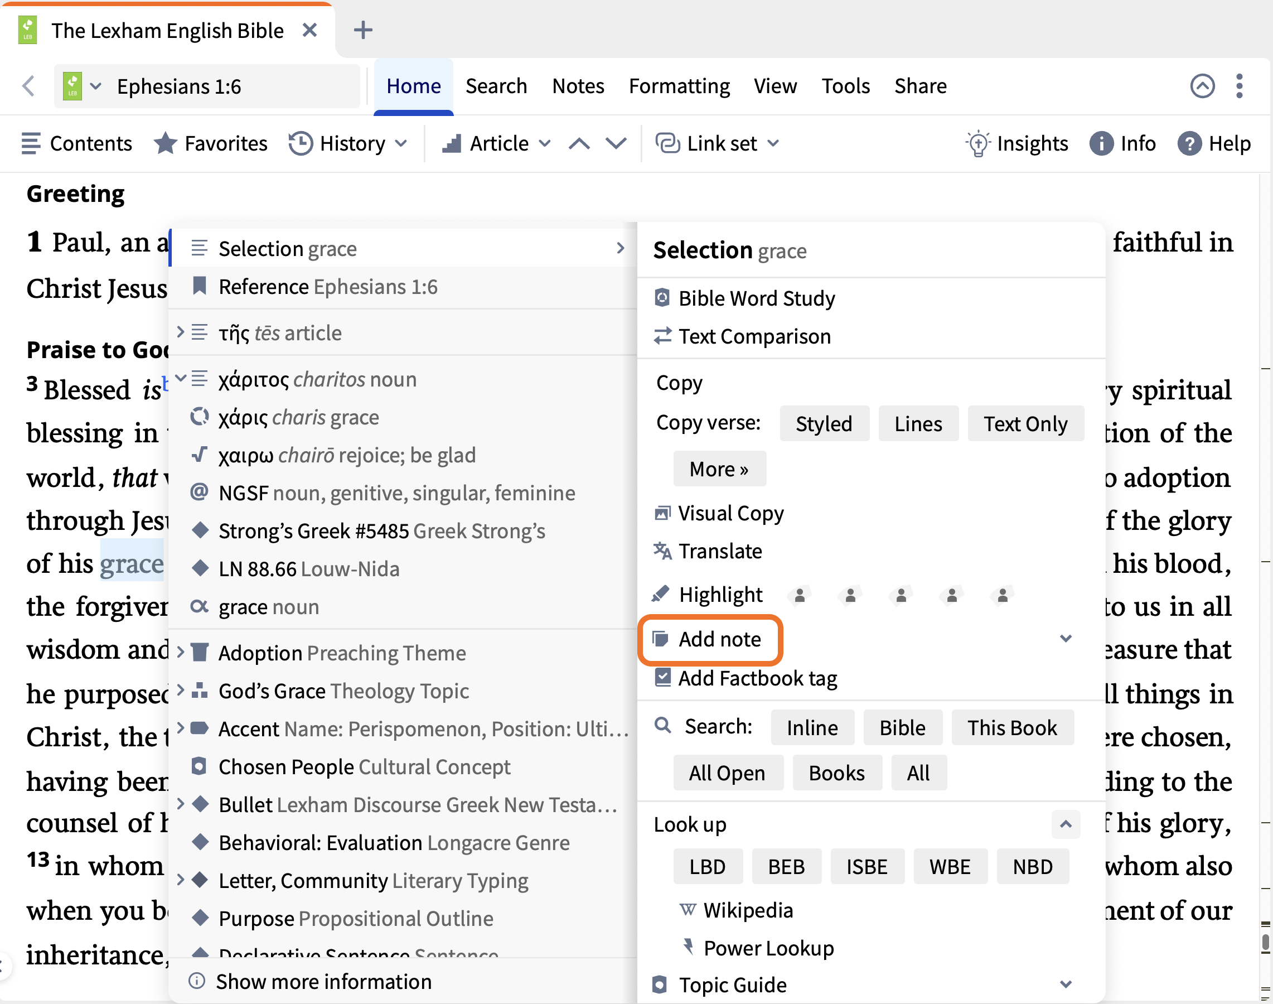Image resolution: width=1273 pixels, height=1004 pixels.
Task: Go back with the left arrow button
Action: (x=28, y=86)
